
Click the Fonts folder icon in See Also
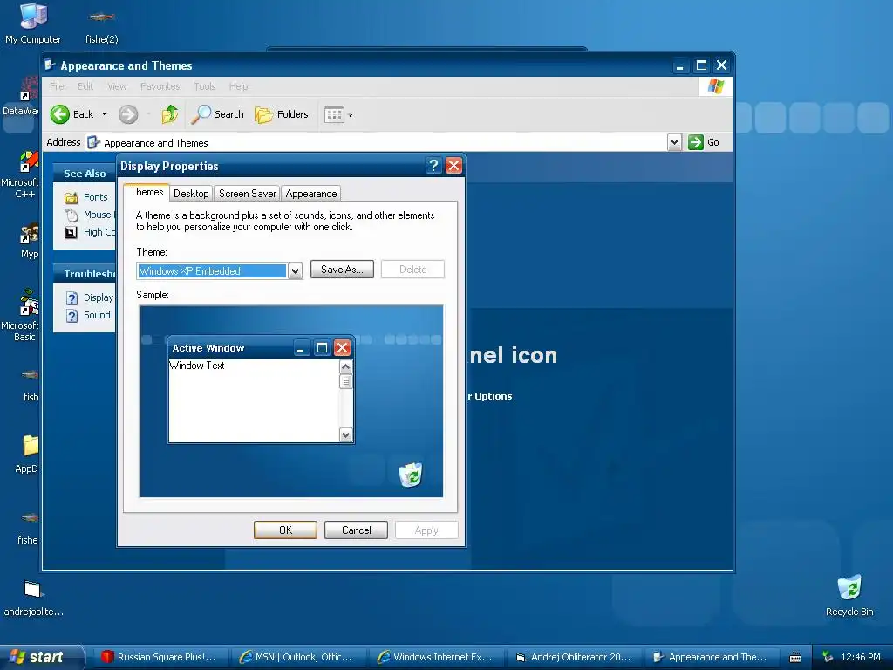pyautogui.click(x=72, y=198)
